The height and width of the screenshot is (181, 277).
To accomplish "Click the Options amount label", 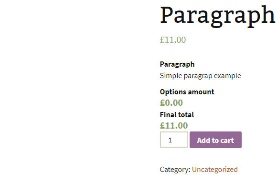I will [187, 92].
